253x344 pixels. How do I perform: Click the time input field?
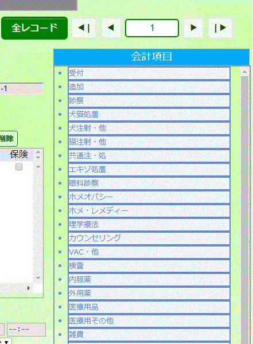point(26,330)
